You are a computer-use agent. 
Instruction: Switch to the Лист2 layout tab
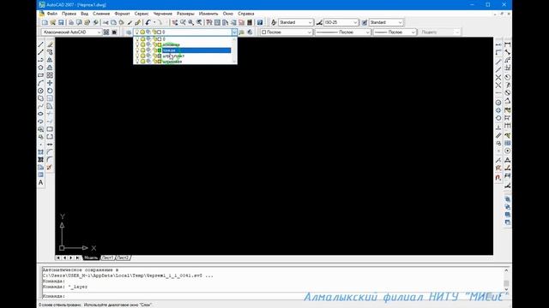tap(123, 258)
